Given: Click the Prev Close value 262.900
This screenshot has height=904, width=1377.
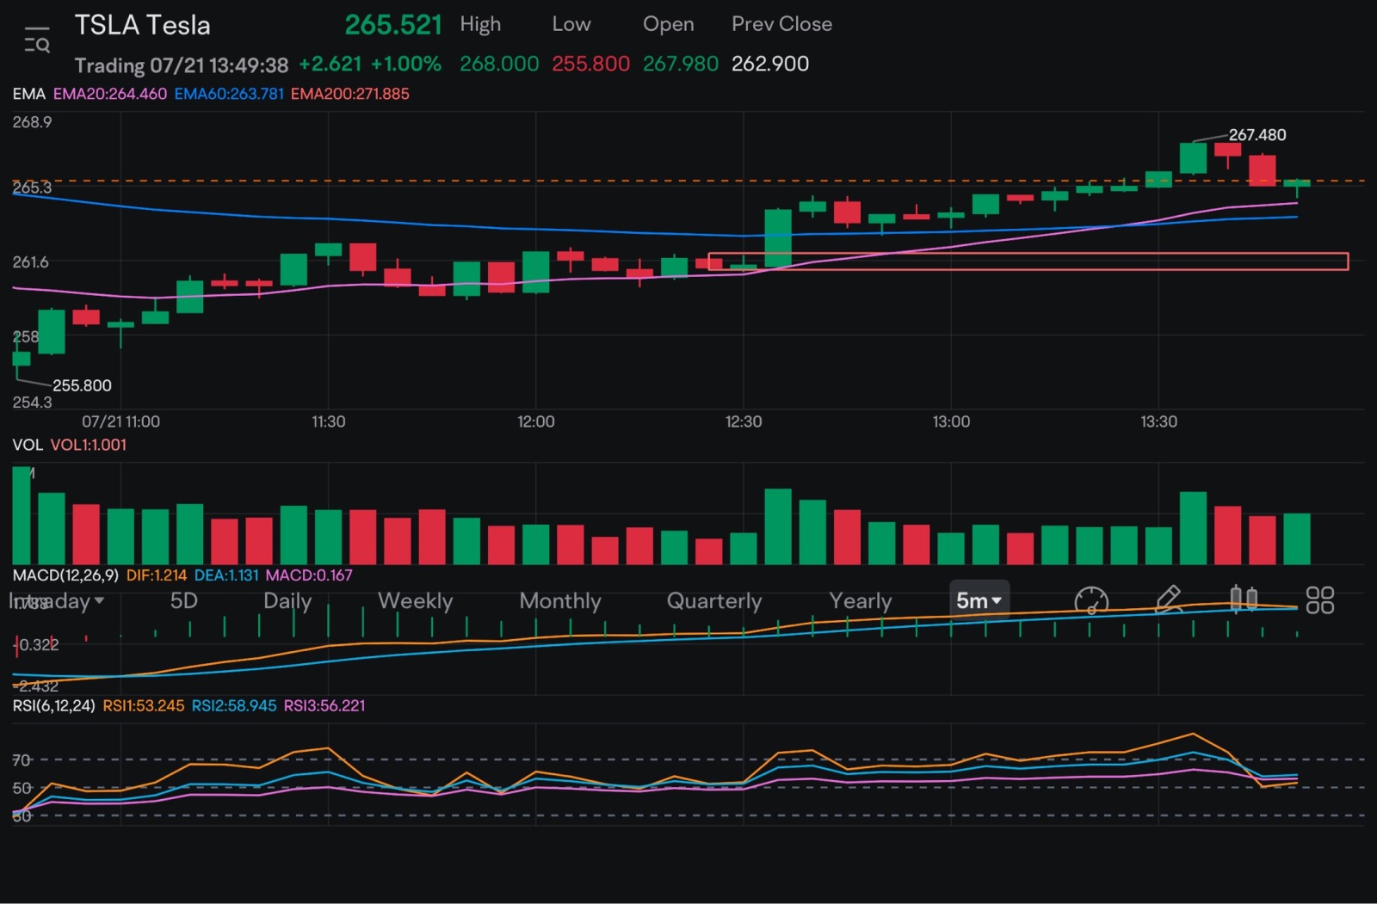Looking at the screenshot, I should coord(770,64).
